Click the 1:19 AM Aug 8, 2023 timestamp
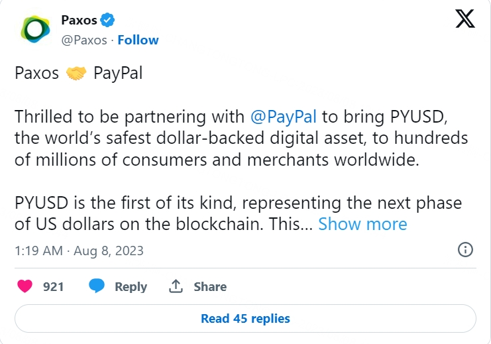Image resolution: width=491 pixels, height=344 pixels. [79, 251]
